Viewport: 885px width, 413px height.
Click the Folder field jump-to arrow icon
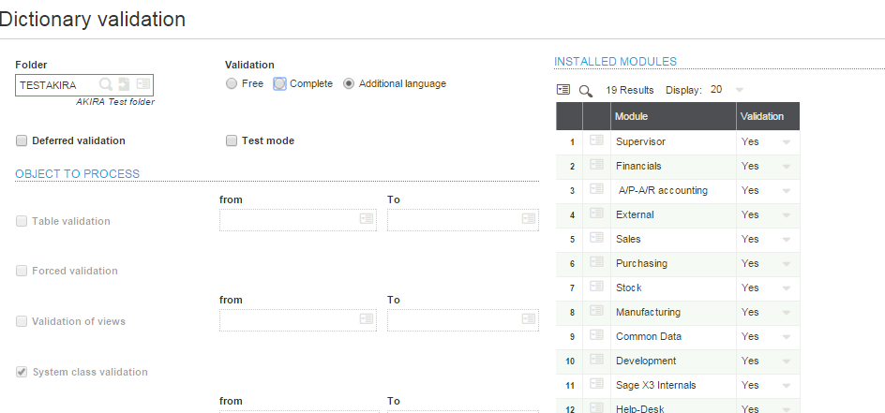(x=124, y=84)
